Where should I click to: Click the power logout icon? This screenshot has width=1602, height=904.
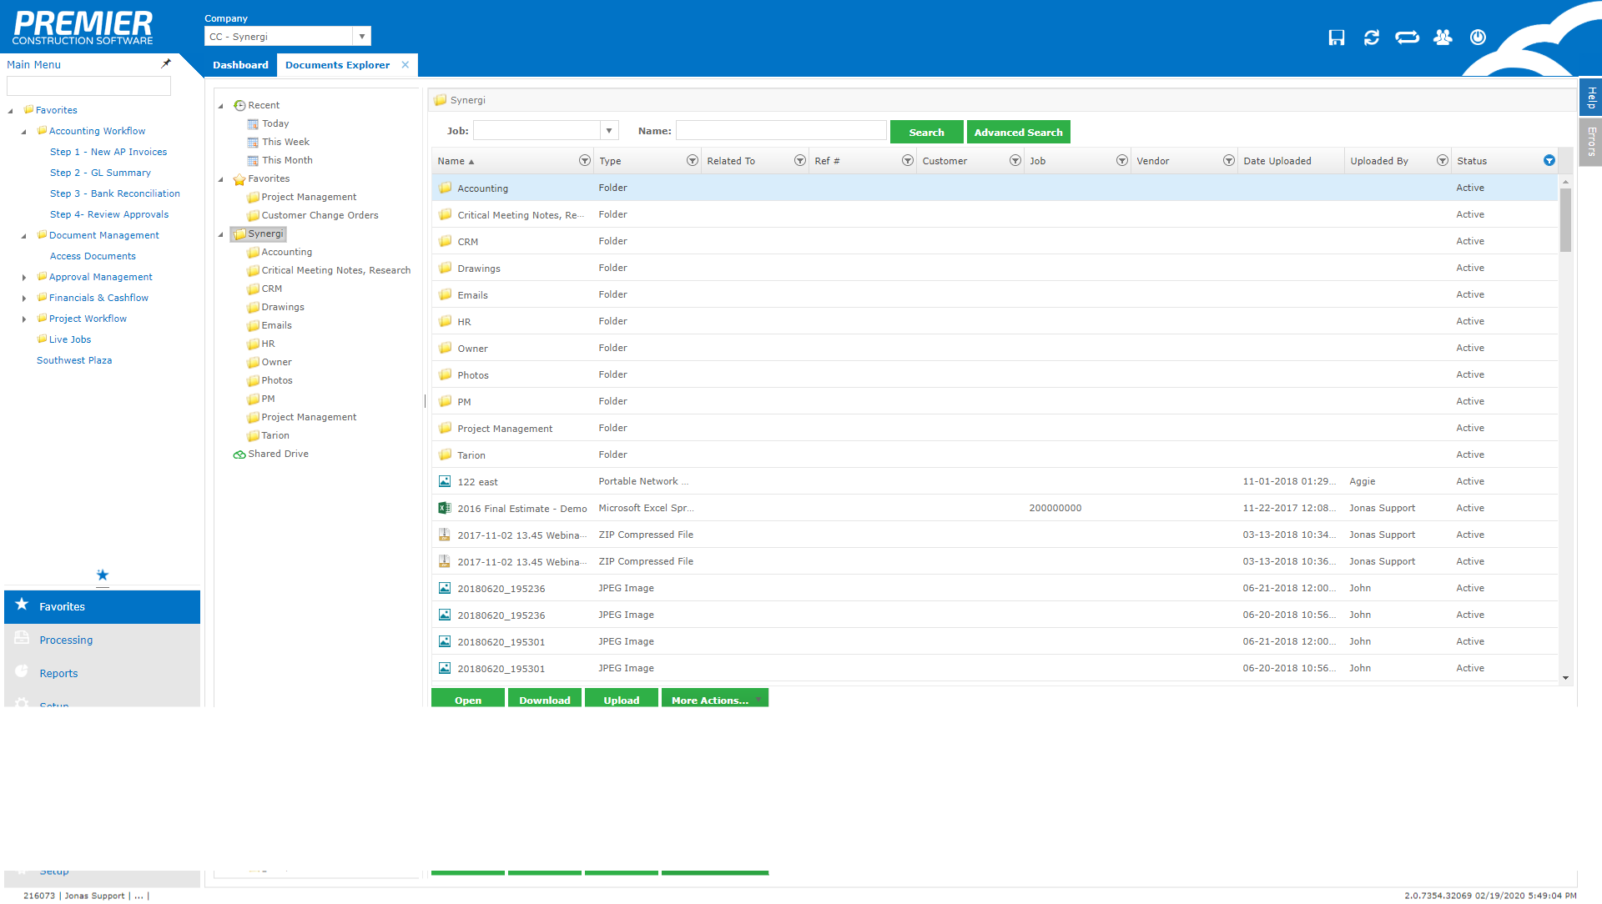click(1478, 38)
